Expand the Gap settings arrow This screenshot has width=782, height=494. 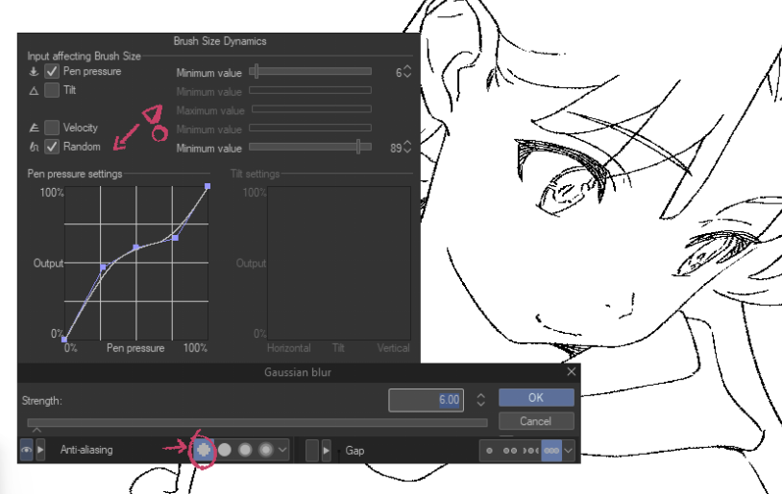(327, 451)
